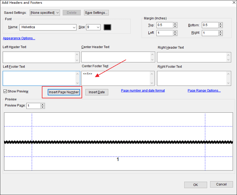Click the black font color swatch
This screenshot has width=237, height=195.
click(x=107, y=27)
